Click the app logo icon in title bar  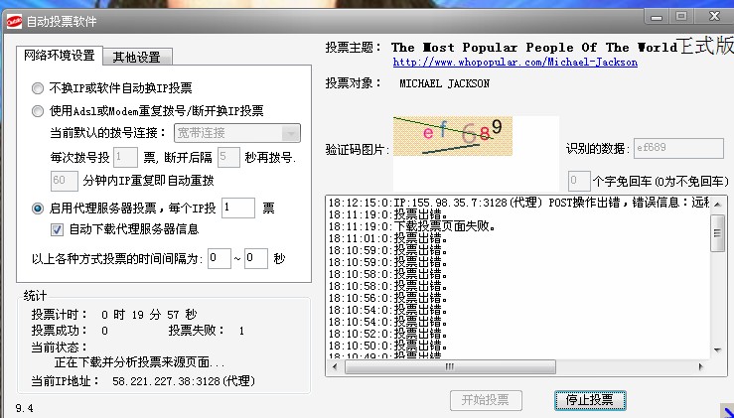tap(14, 21)
